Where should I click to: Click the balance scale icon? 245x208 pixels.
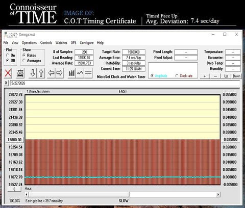[x=20, y=73]
